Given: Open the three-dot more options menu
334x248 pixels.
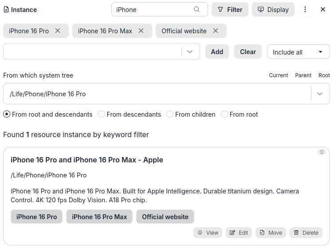Looking at the screenshot, I should coord(305,9).
